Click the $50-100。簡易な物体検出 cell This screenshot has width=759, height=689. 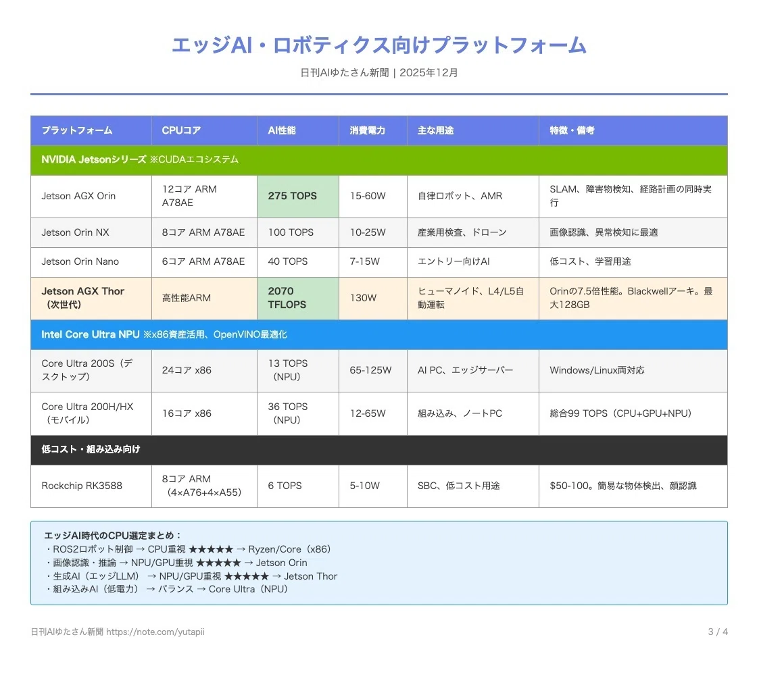[x=633, y=486]
